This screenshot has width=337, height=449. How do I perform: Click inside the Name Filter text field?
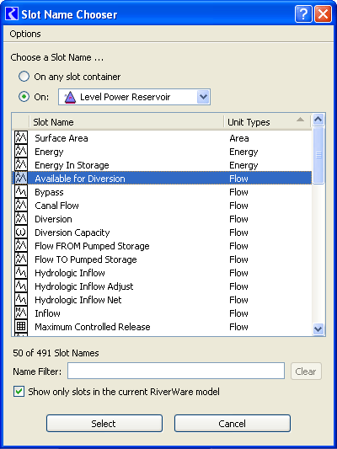[176, 371]
